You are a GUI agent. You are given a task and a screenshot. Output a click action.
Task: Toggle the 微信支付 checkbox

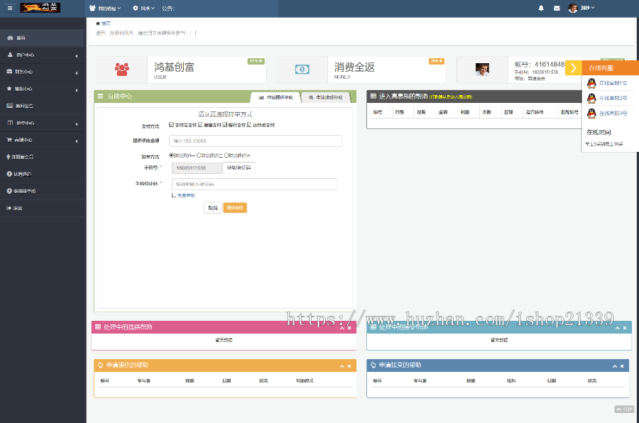coord(200,125)
